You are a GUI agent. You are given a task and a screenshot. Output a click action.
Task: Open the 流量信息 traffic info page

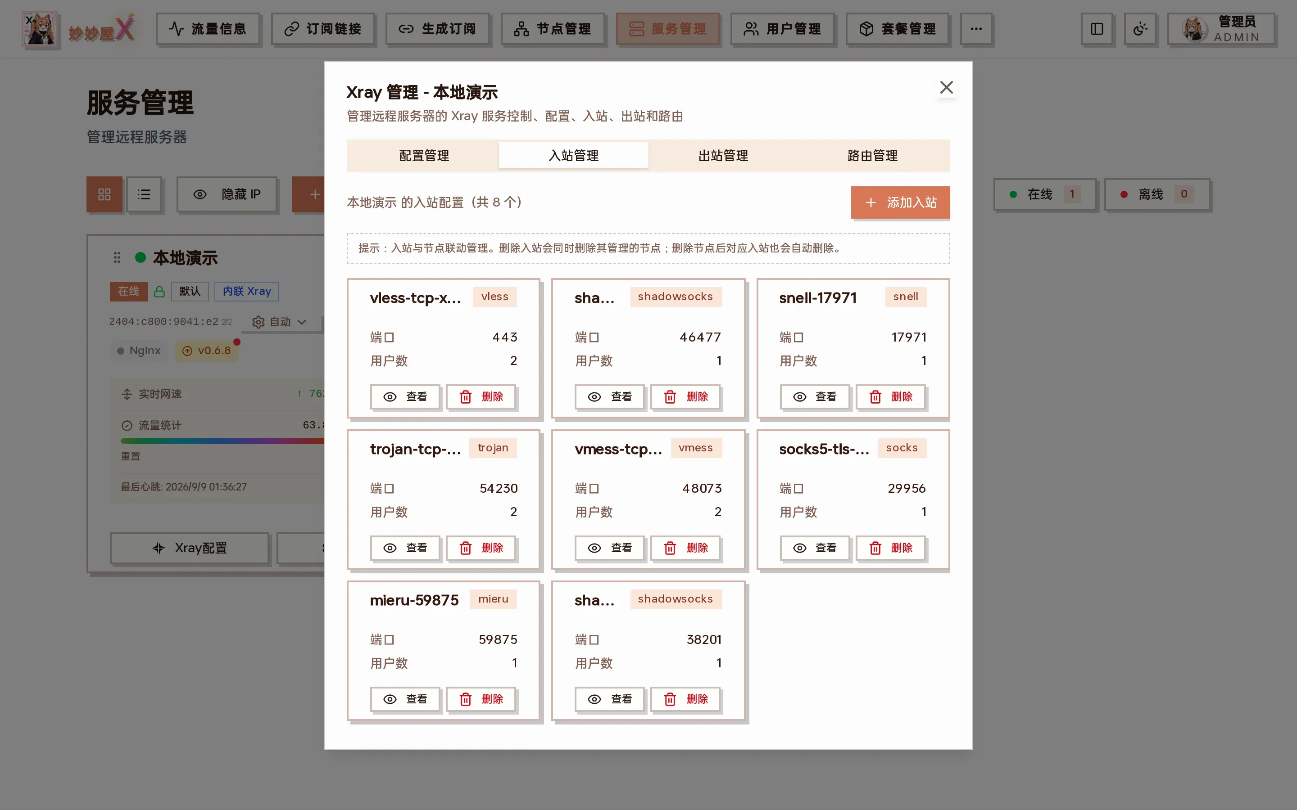tap(208, 29)
